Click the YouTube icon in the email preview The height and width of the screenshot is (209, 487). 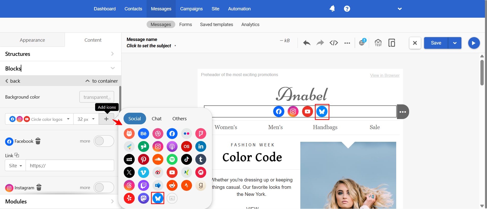point(307,111)
